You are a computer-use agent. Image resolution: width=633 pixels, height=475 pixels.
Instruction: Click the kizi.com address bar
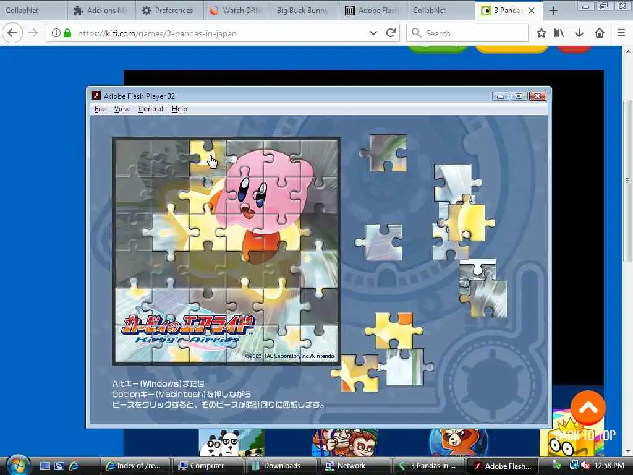(222, 33)
